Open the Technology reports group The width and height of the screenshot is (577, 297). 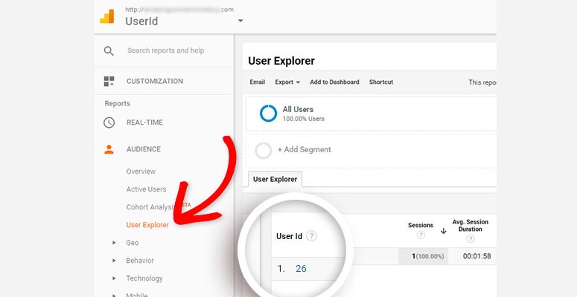coord(144,278)
